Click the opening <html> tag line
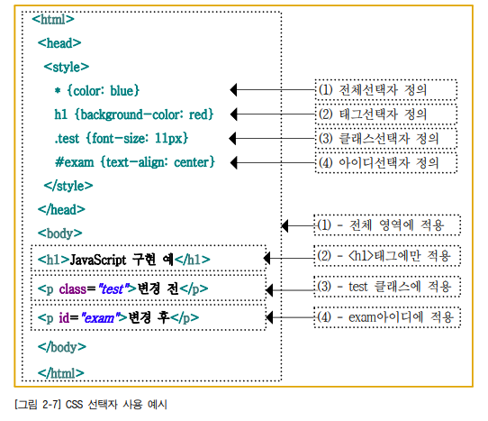 (53, 19)
